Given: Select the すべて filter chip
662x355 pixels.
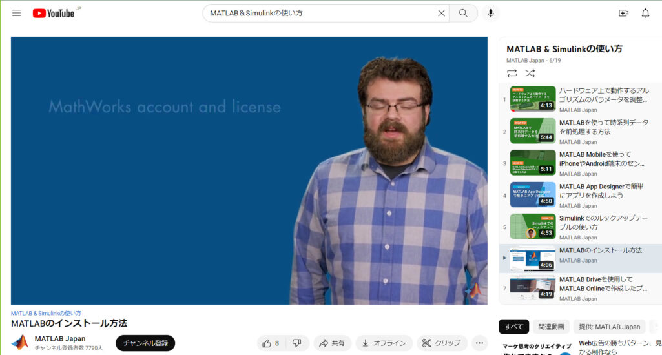Looking at the screenshot, I should (x=514, y=327).
